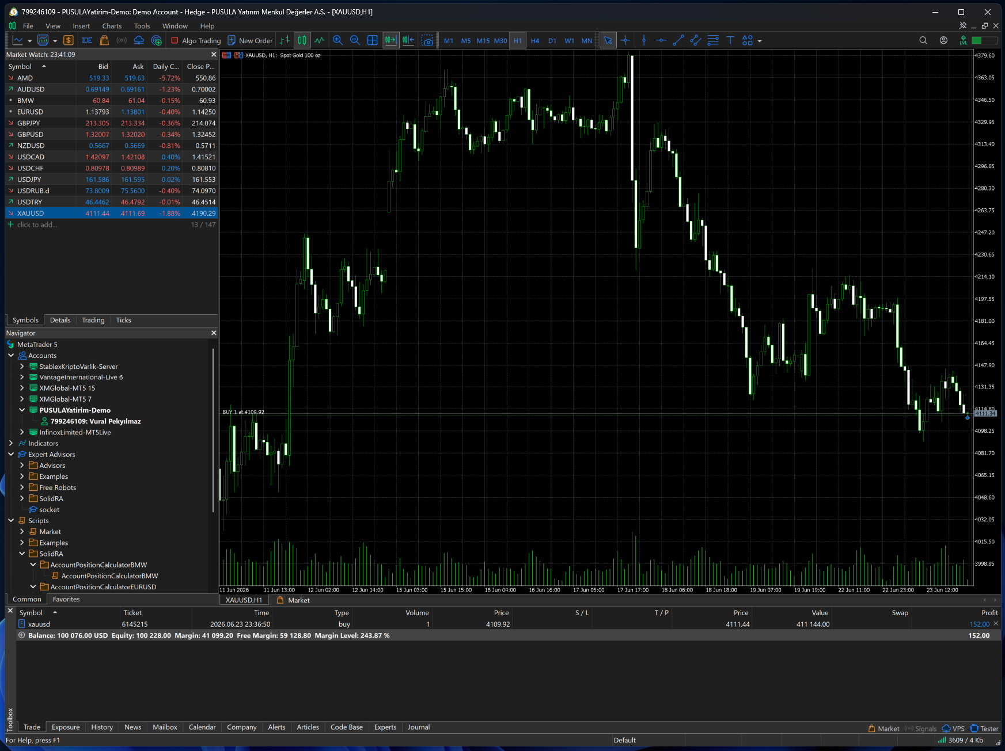Image resolution: width=1005 pixels, height=751 pixels.
Task: Select the trendline drawing tool
Action: [x=678, y=40]
